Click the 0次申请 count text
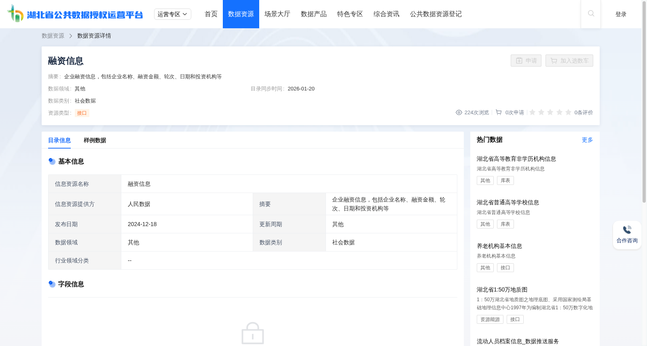The height and width of the screenshot is (346, 647). [x=515, y=113]
